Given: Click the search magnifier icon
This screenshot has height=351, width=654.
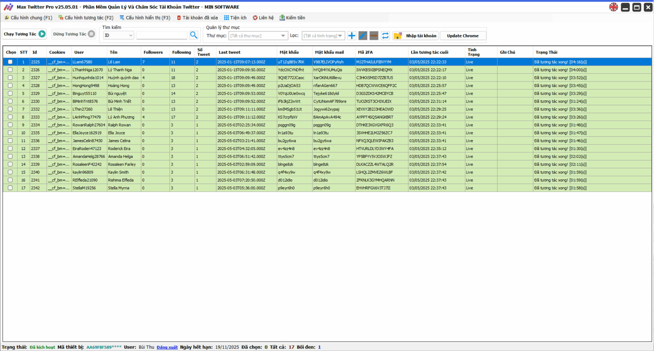Looking at the screenshot, I should 194,35.
